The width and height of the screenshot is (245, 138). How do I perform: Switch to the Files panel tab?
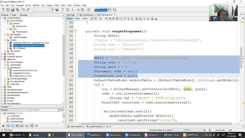pos(14,15)
